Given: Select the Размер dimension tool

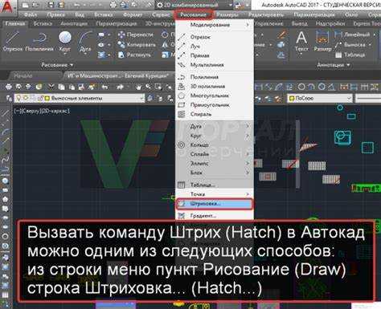Looking at the screenshot, I should click(322, 41).
